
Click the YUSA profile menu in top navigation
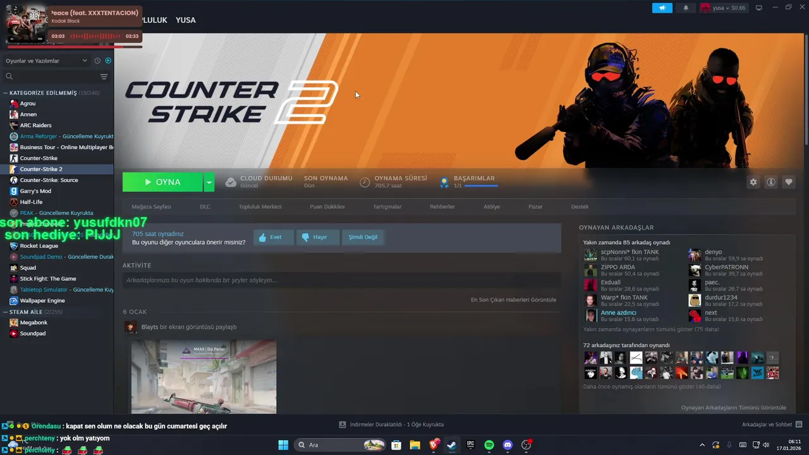(186, 20)
